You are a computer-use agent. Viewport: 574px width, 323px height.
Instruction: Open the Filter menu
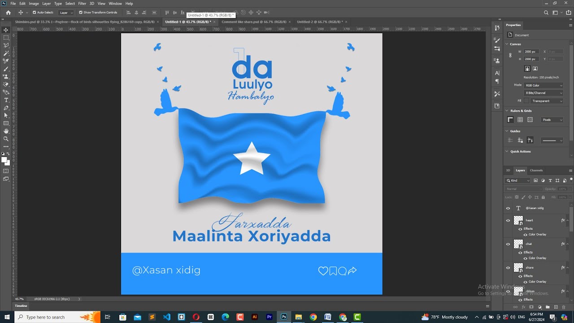click(x=82, y=4)
